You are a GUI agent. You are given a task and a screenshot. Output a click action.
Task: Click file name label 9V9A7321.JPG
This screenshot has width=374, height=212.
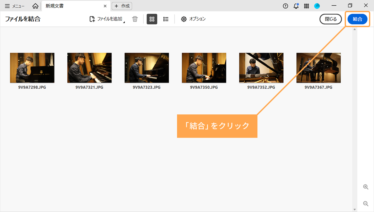coord(89,87)
